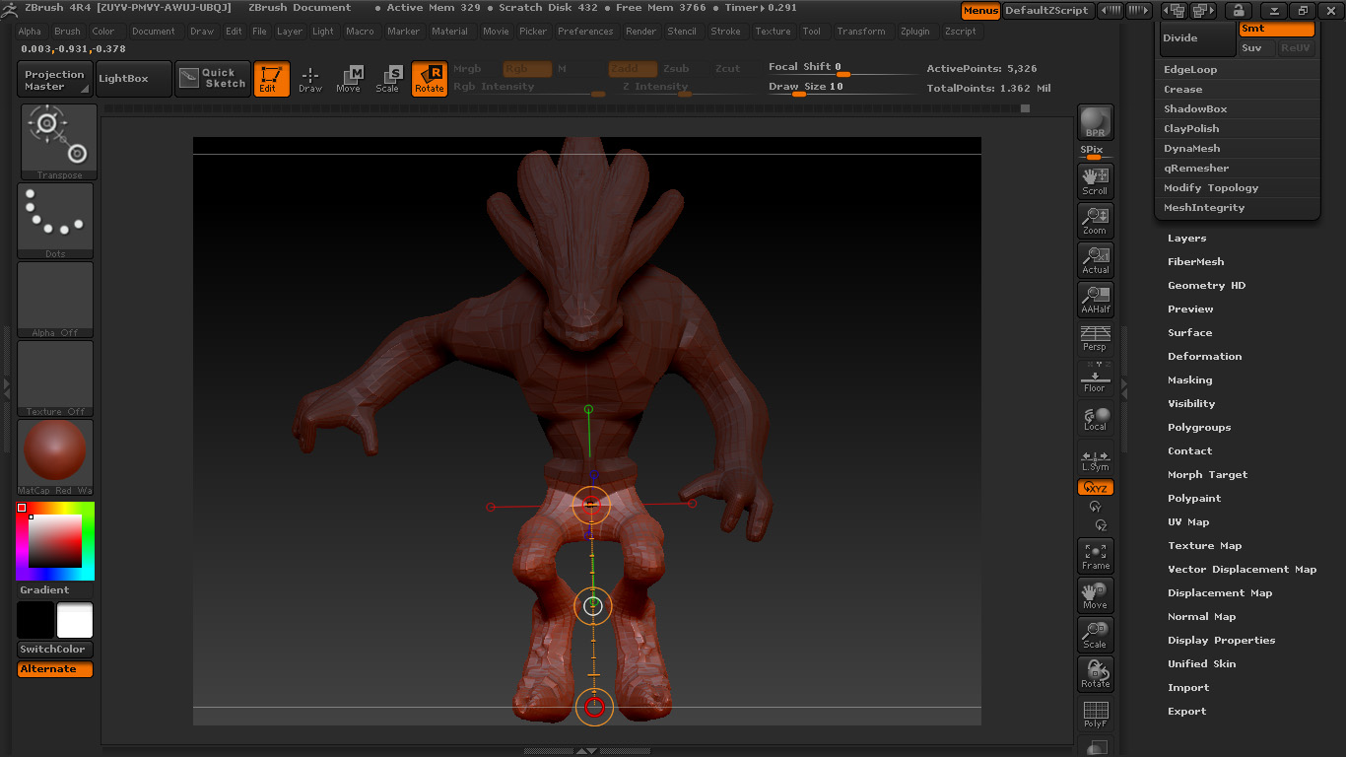Select the Rotate transpose tool in top shelf

(429, 79)
